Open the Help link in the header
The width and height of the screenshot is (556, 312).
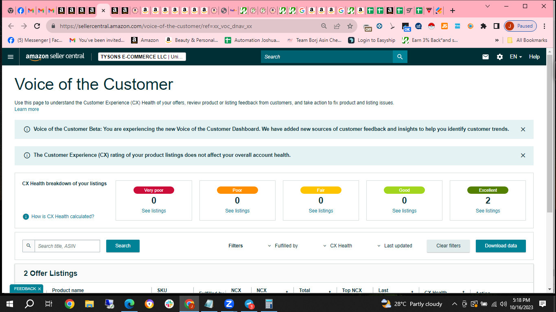(534, 57)
